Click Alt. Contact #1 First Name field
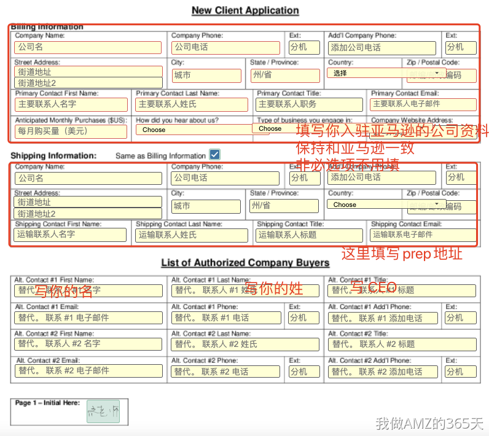The image size is (489, 436). point(88,290)
